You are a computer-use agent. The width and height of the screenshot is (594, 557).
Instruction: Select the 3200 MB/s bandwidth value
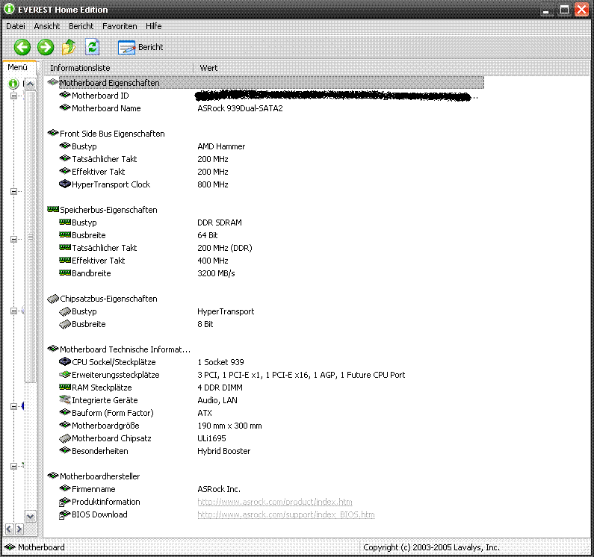[x=216, y=273]
